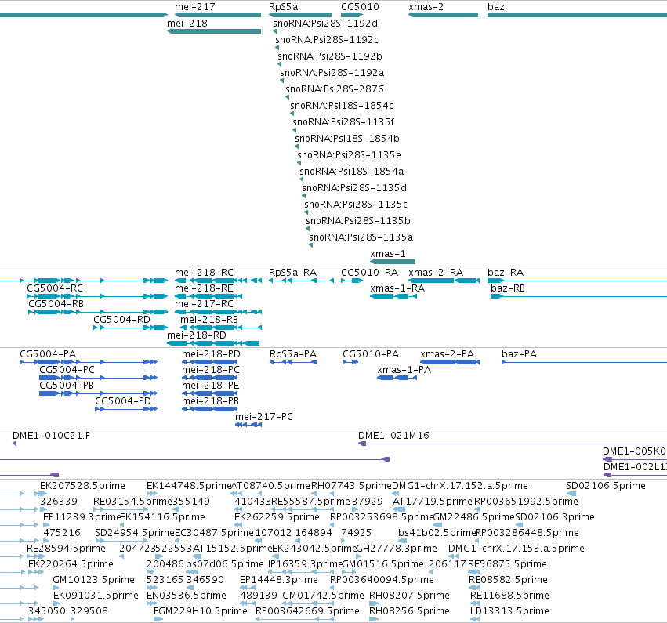Viewport: 667px width, 623px height.
Task: Select the mei-217 gene bar
Action: pos(218,15)
